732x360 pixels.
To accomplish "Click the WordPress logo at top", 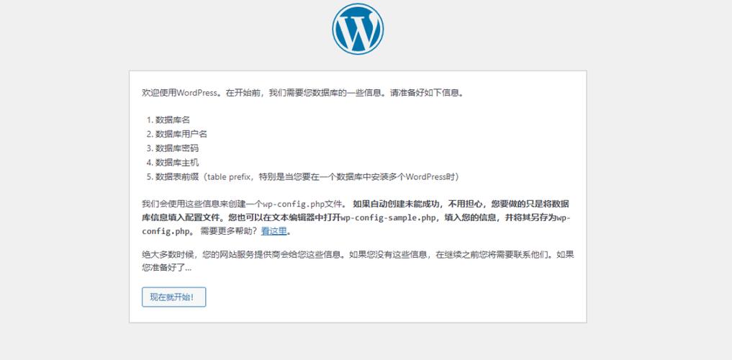I will click(358, 29).
